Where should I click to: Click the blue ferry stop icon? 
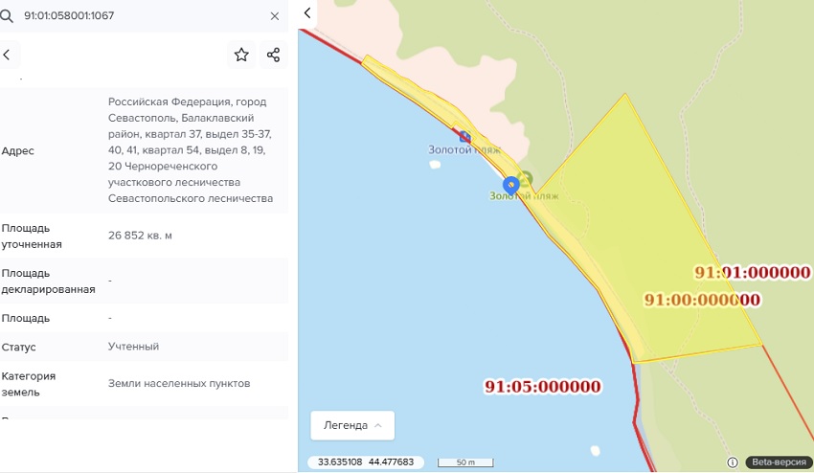click(x=464, y=137)
